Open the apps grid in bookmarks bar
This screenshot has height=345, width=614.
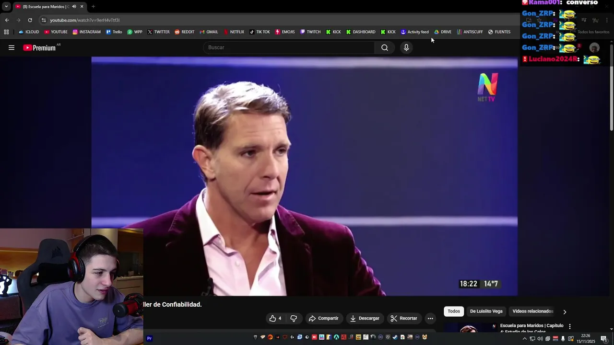tap(6, 32)
